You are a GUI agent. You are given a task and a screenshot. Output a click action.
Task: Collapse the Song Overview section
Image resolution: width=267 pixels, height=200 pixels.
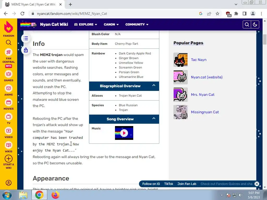pos(154,118)
